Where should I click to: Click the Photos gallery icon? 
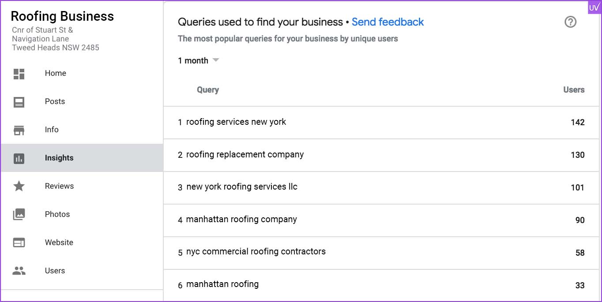point(19,214)
